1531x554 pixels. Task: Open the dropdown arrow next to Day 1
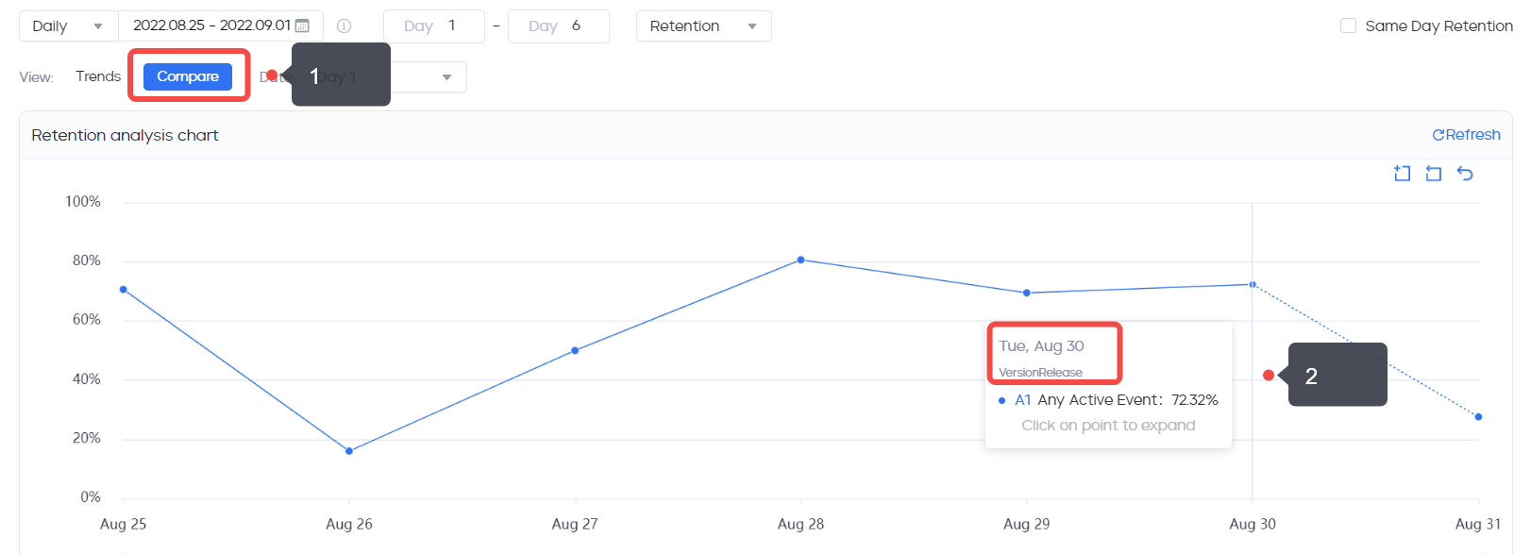(x=446, y=77)
